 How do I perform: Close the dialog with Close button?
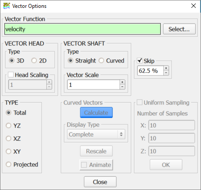100,182
